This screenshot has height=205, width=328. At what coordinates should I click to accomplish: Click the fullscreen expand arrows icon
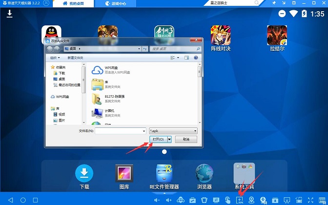(x=310, y=200)
